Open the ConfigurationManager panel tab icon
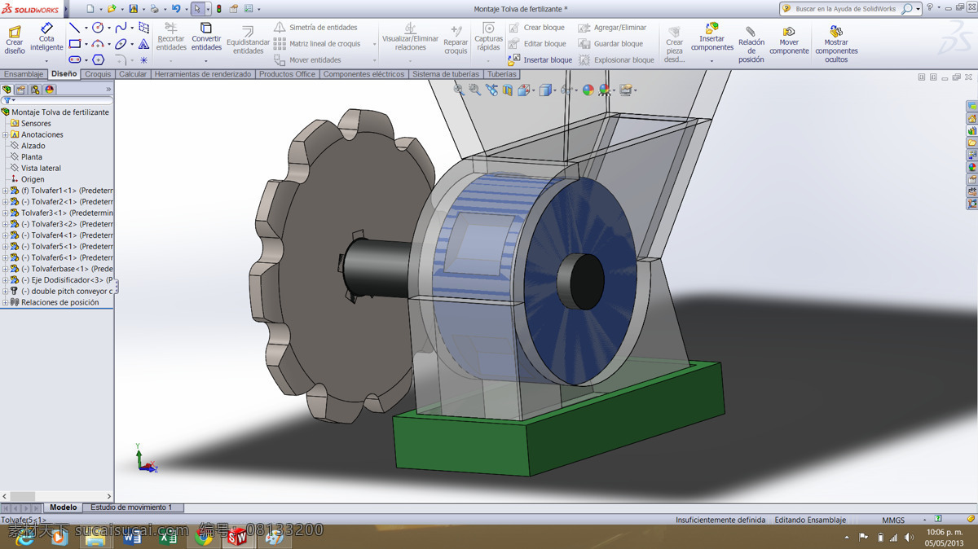Image resolution: width=978 pixels, height=549 pixels. [x=35, y=90]
